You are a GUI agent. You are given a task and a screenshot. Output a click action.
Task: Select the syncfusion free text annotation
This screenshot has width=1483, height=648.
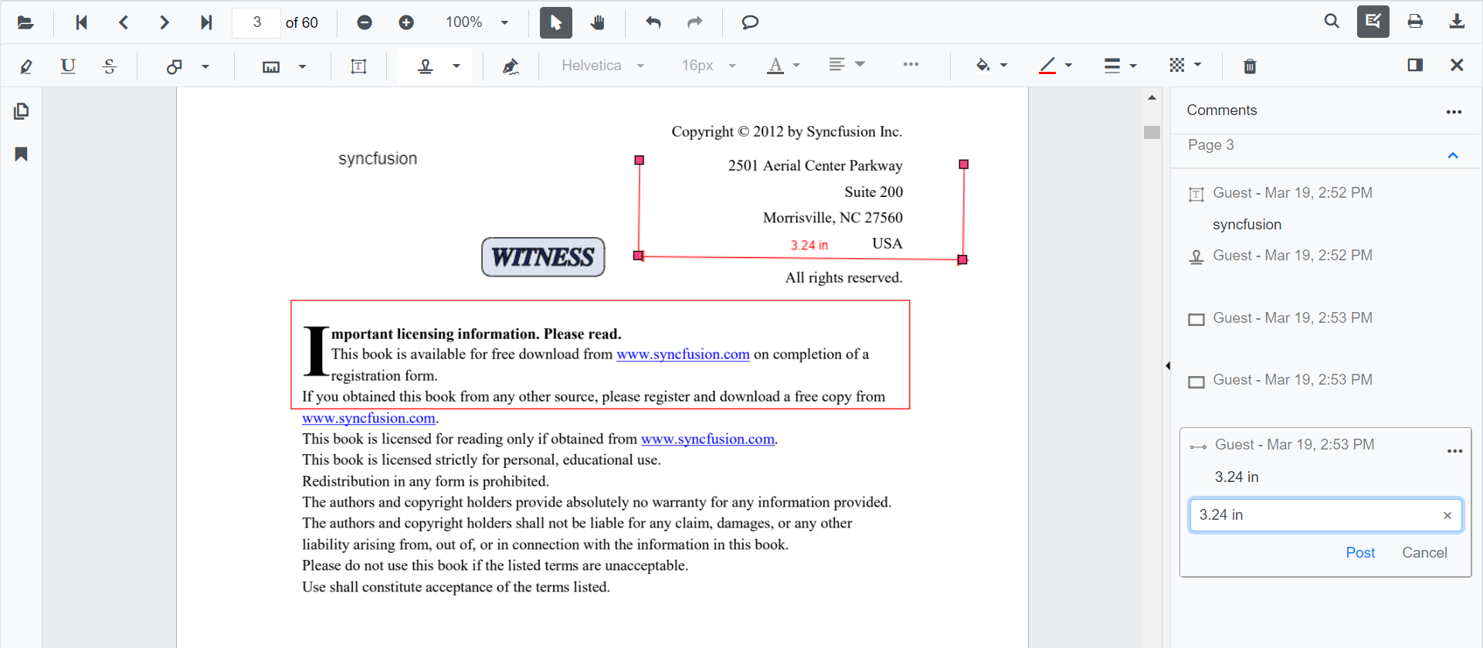[x=378, y=158]
